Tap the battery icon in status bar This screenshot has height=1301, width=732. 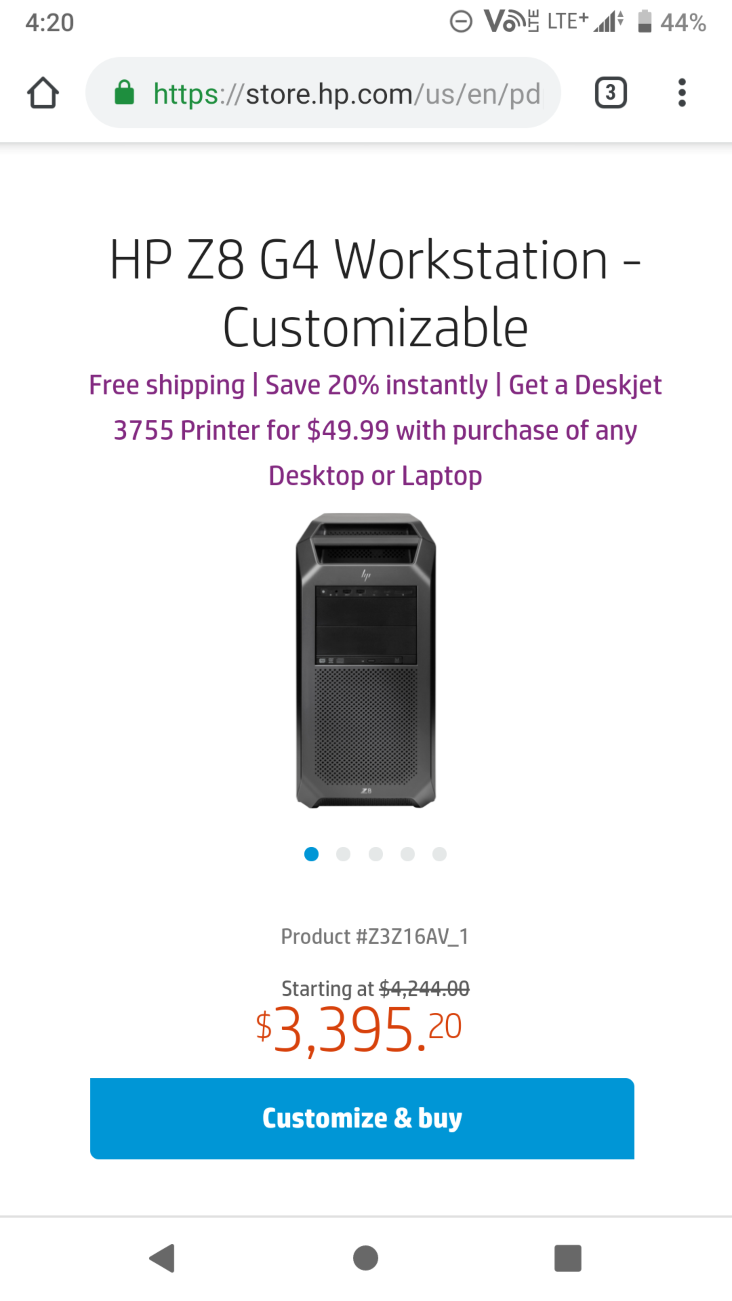[644, 22]
